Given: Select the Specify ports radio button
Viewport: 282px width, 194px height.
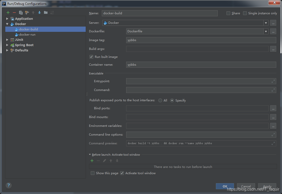Looking at the screenshot, I should [172, 101].
